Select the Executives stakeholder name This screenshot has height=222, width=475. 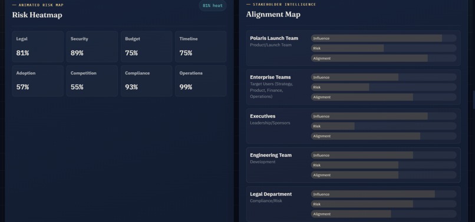point(263,116)
